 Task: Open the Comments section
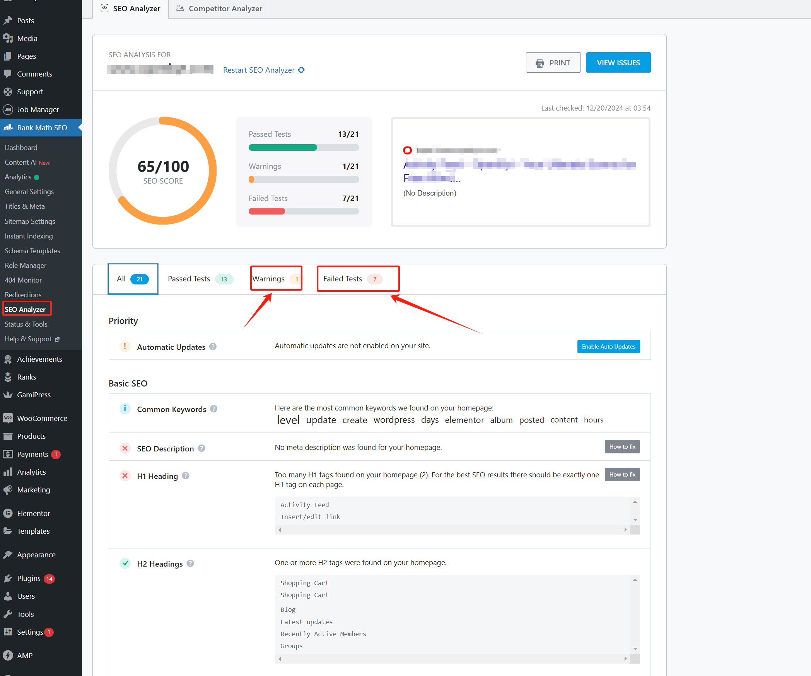click(x=34, y=74)
